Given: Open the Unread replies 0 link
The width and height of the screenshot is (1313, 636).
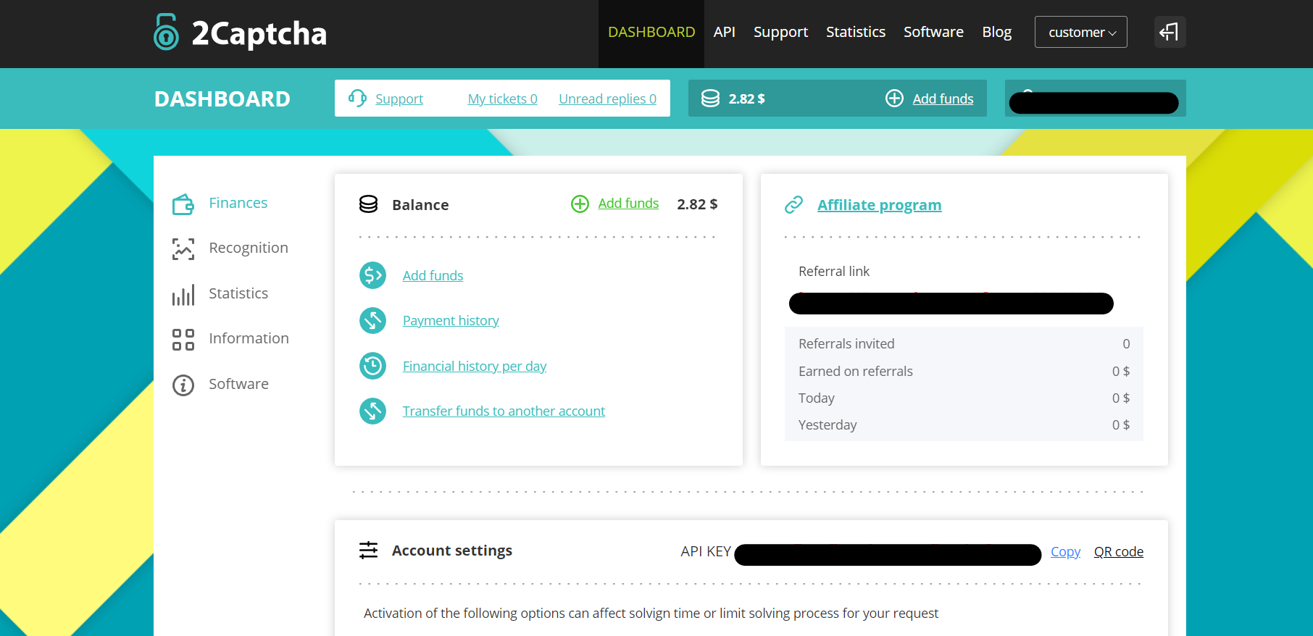Looking at the screenshot, I should 607,99.
